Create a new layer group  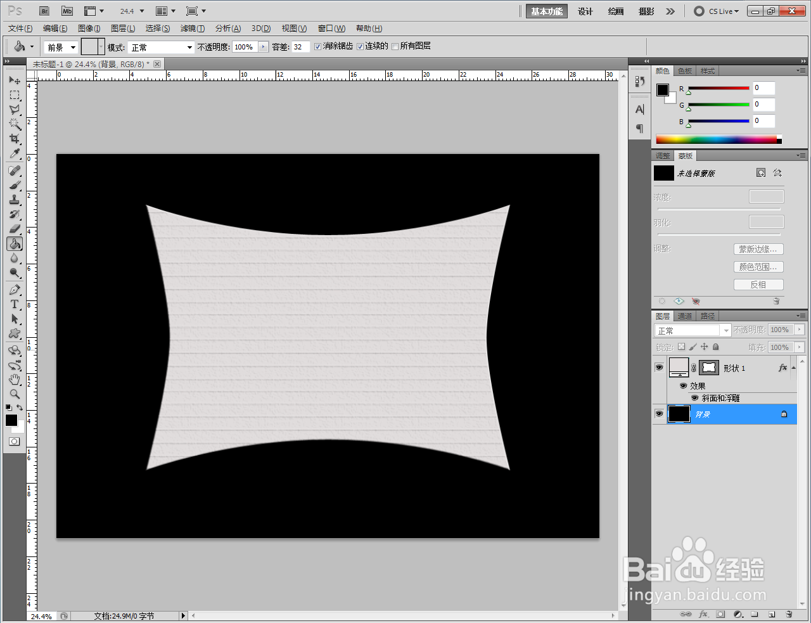(x=755, y=614)
